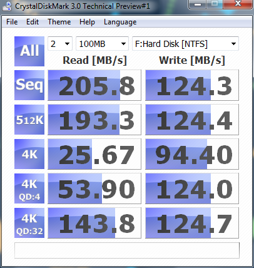Viewport: 254px width, 268px height.
Task: Open the test count dropdown showing 2
Action: coord(60,44)
